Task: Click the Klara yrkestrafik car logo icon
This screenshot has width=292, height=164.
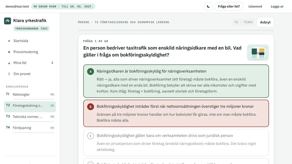Action: coord(7,21)
